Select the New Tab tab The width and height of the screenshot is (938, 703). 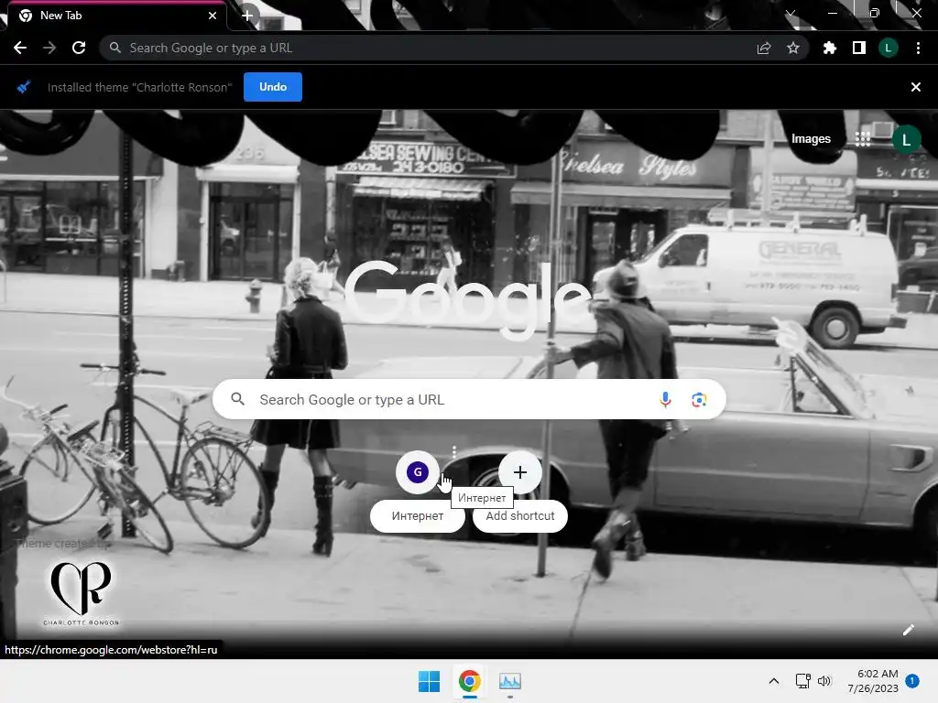tap(114, 16)
